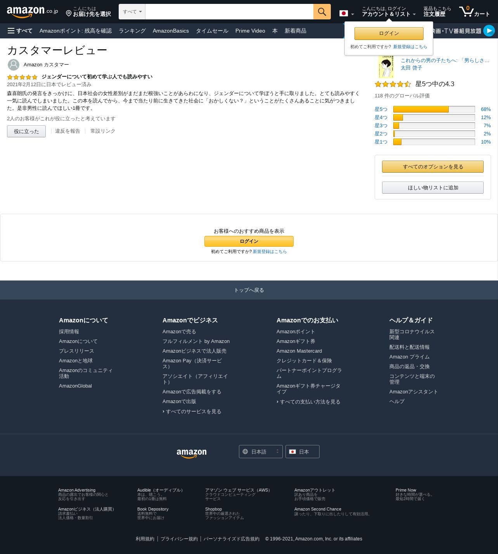Click 違反を報告 link
Screen dimensions: 498x554
pyautogui.click(x=67, y=131)
